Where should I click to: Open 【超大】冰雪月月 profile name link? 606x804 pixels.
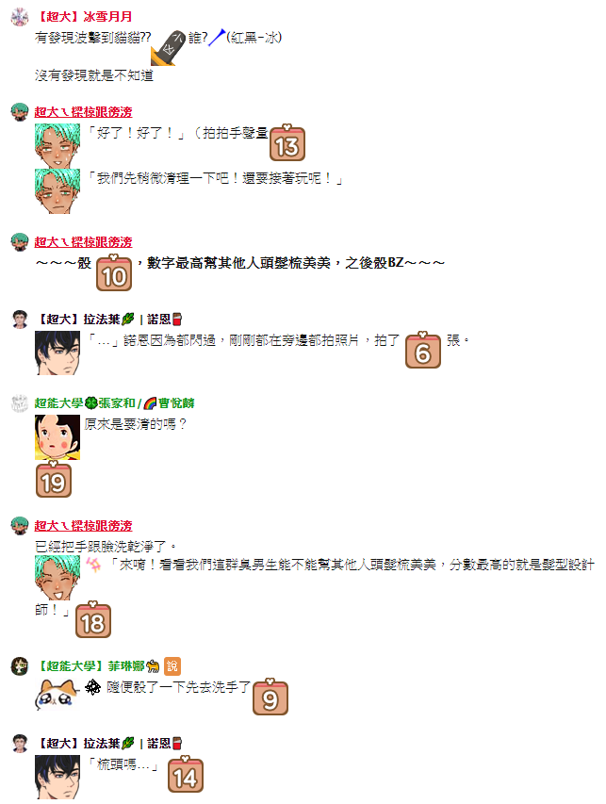click(84, 17)
